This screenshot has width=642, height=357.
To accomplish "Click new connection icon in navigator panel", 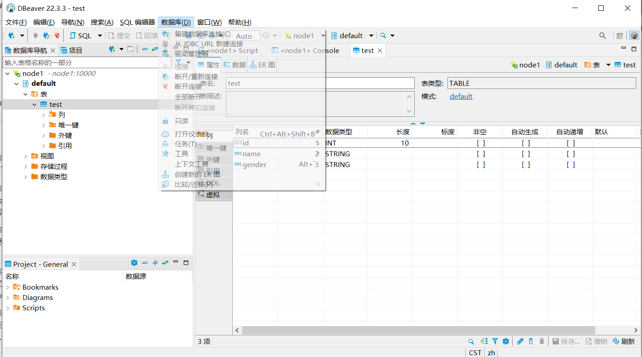I will click(x=112, y=49).
